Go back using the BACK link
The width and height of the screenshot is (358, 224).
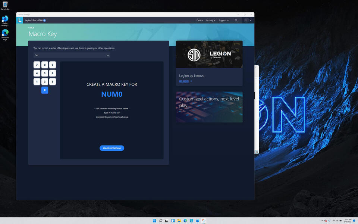coord(31,28)
